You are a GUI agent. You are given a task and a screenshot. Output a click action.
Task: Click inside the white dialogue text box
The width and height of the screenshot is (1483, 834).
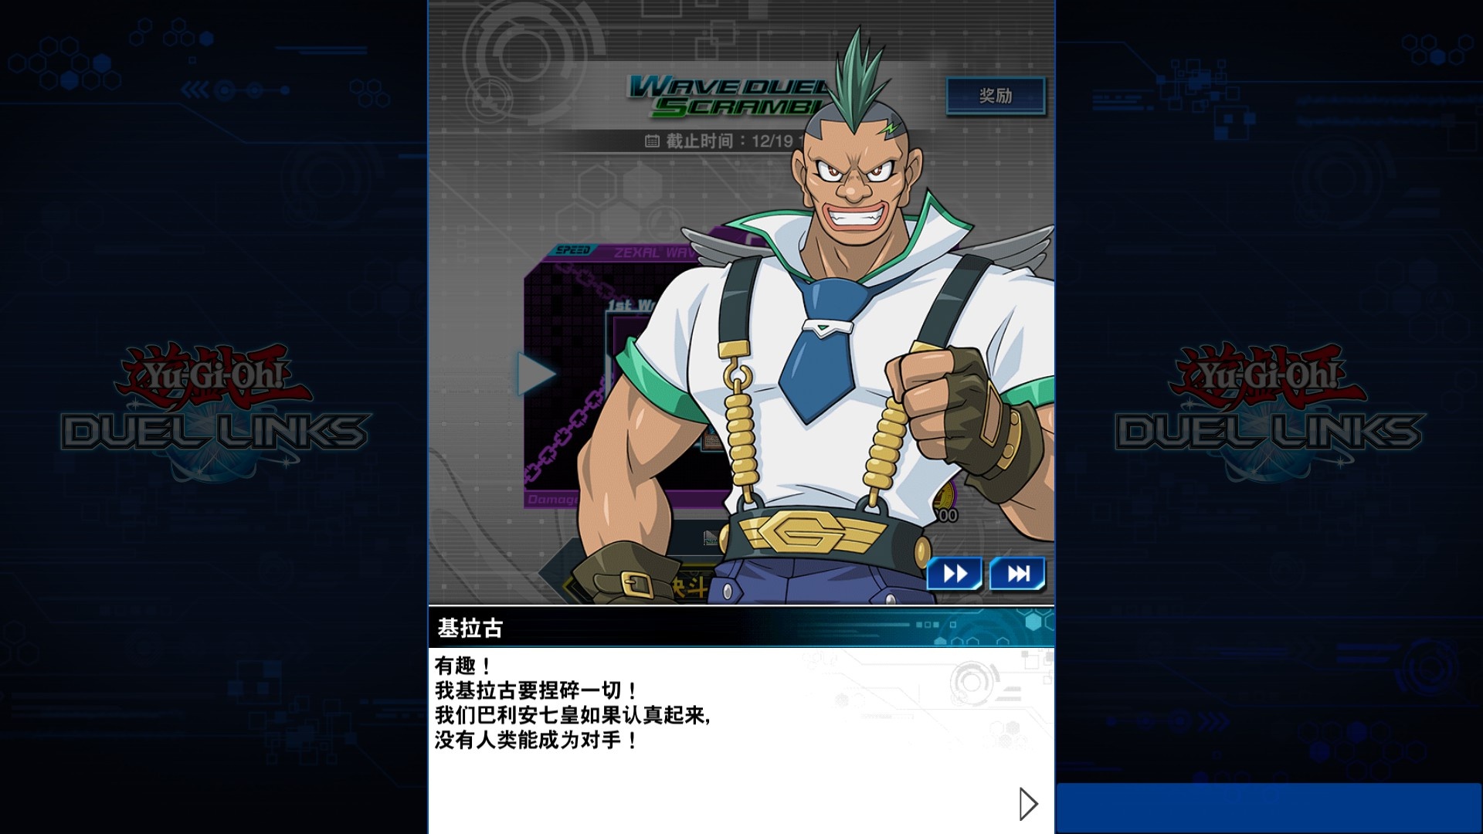(x=741, y=741)
